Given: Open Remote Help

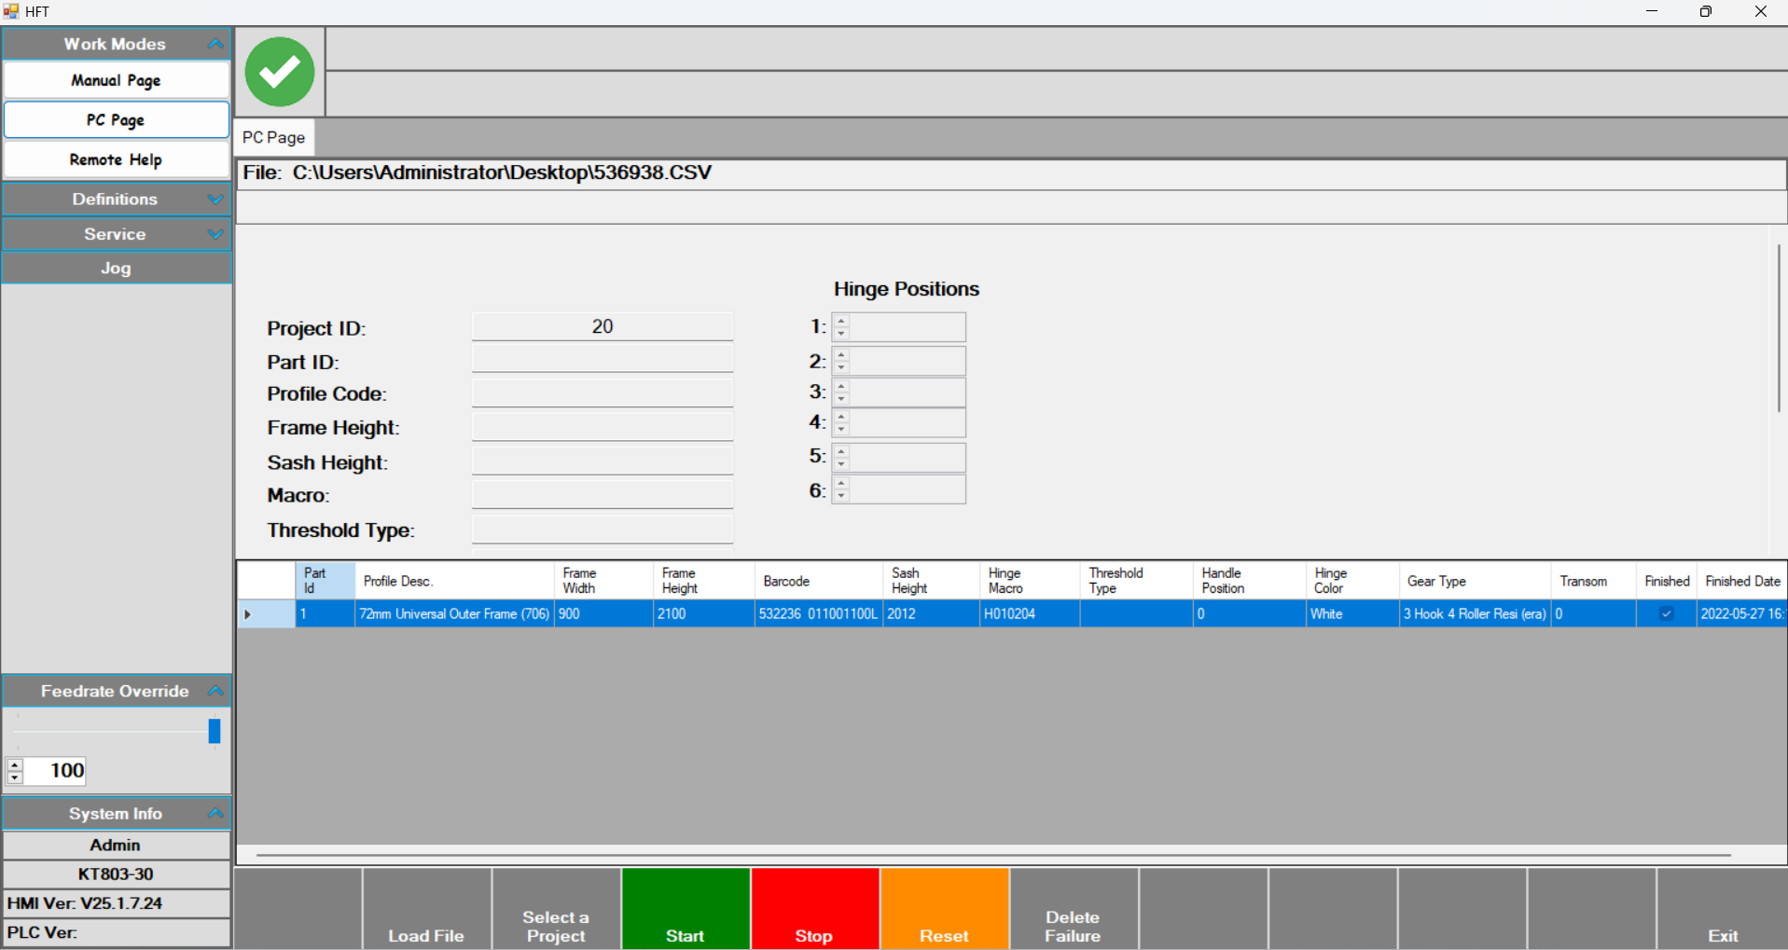Looking at the screenshot, I should tap(116, 159).
